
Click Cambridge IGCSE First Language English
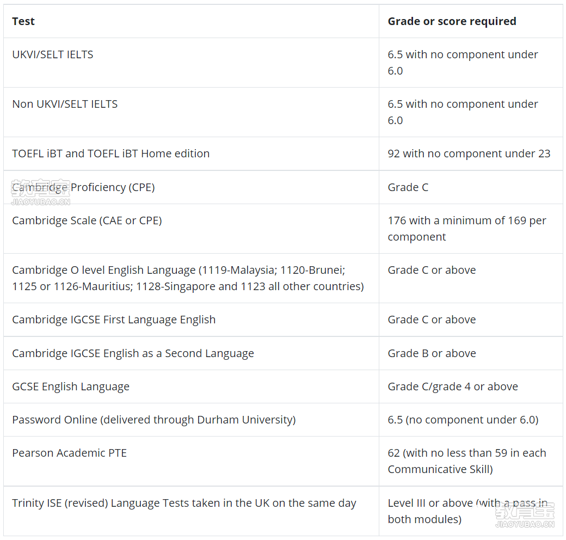tap(114, 320)
